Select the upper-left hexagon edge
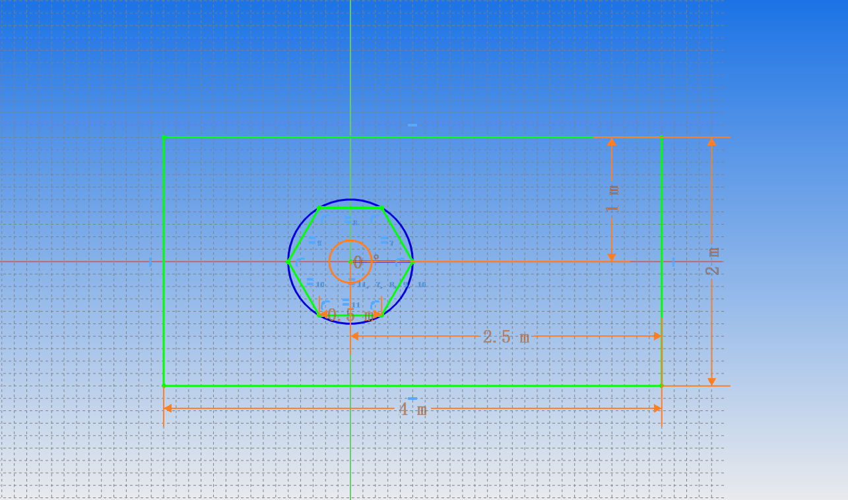848x500 pixels. (x=304, y=235)
